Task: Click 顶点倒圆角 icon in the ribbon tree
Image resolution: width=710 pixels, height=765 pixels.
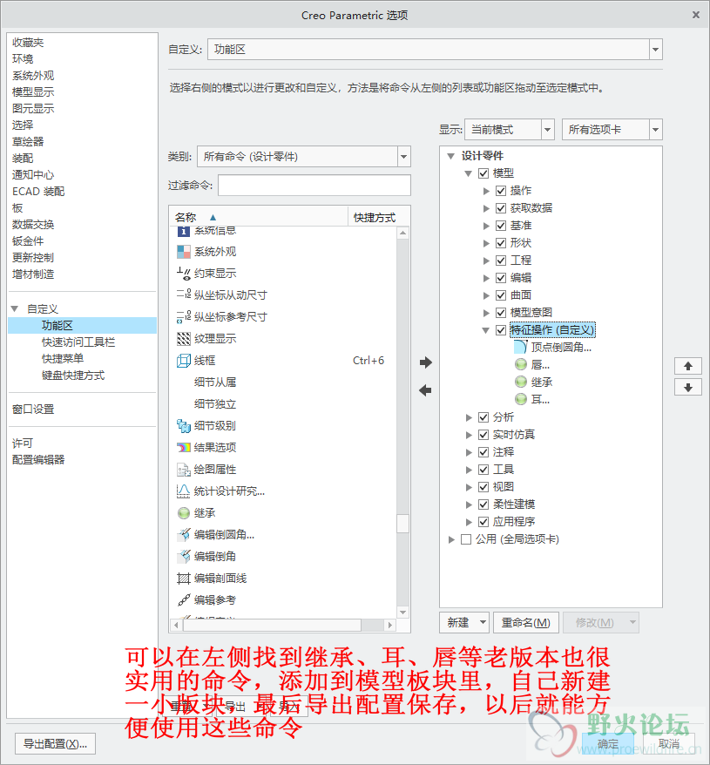Action: click(x=521, y=348)
